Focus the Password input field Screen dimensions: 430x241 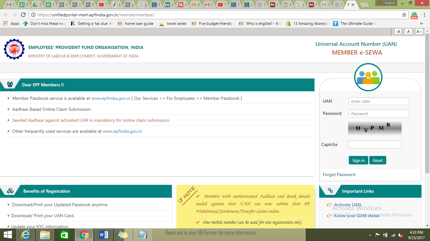pos(379,114)
